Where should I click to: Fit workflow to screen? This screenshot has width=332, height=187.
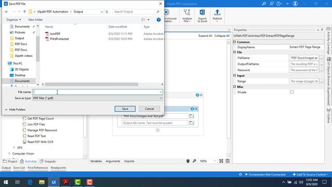[x=221, y=161]
